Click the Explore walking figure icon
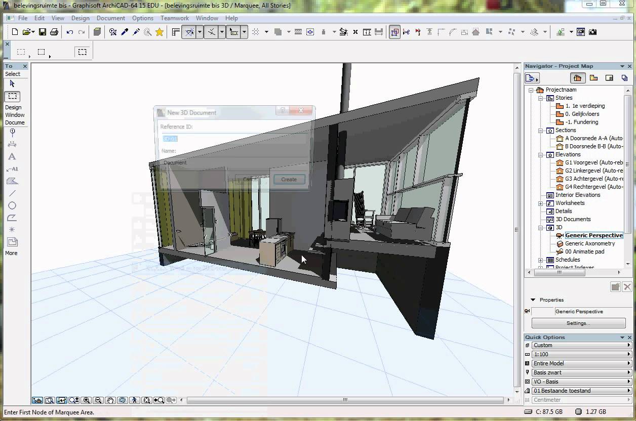This screenshot has height=421, width=636. coord(135,400)
